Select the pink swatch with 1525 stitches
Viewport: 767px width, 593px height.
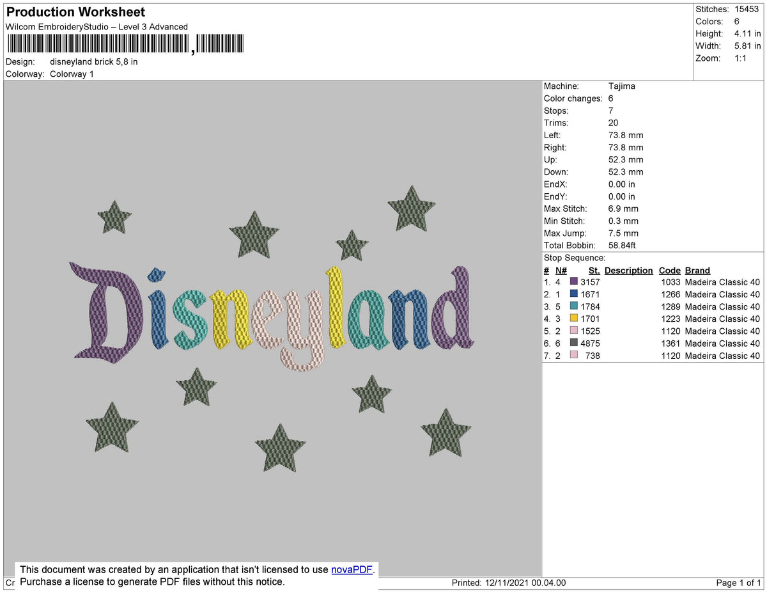click(x=574, y=331)
